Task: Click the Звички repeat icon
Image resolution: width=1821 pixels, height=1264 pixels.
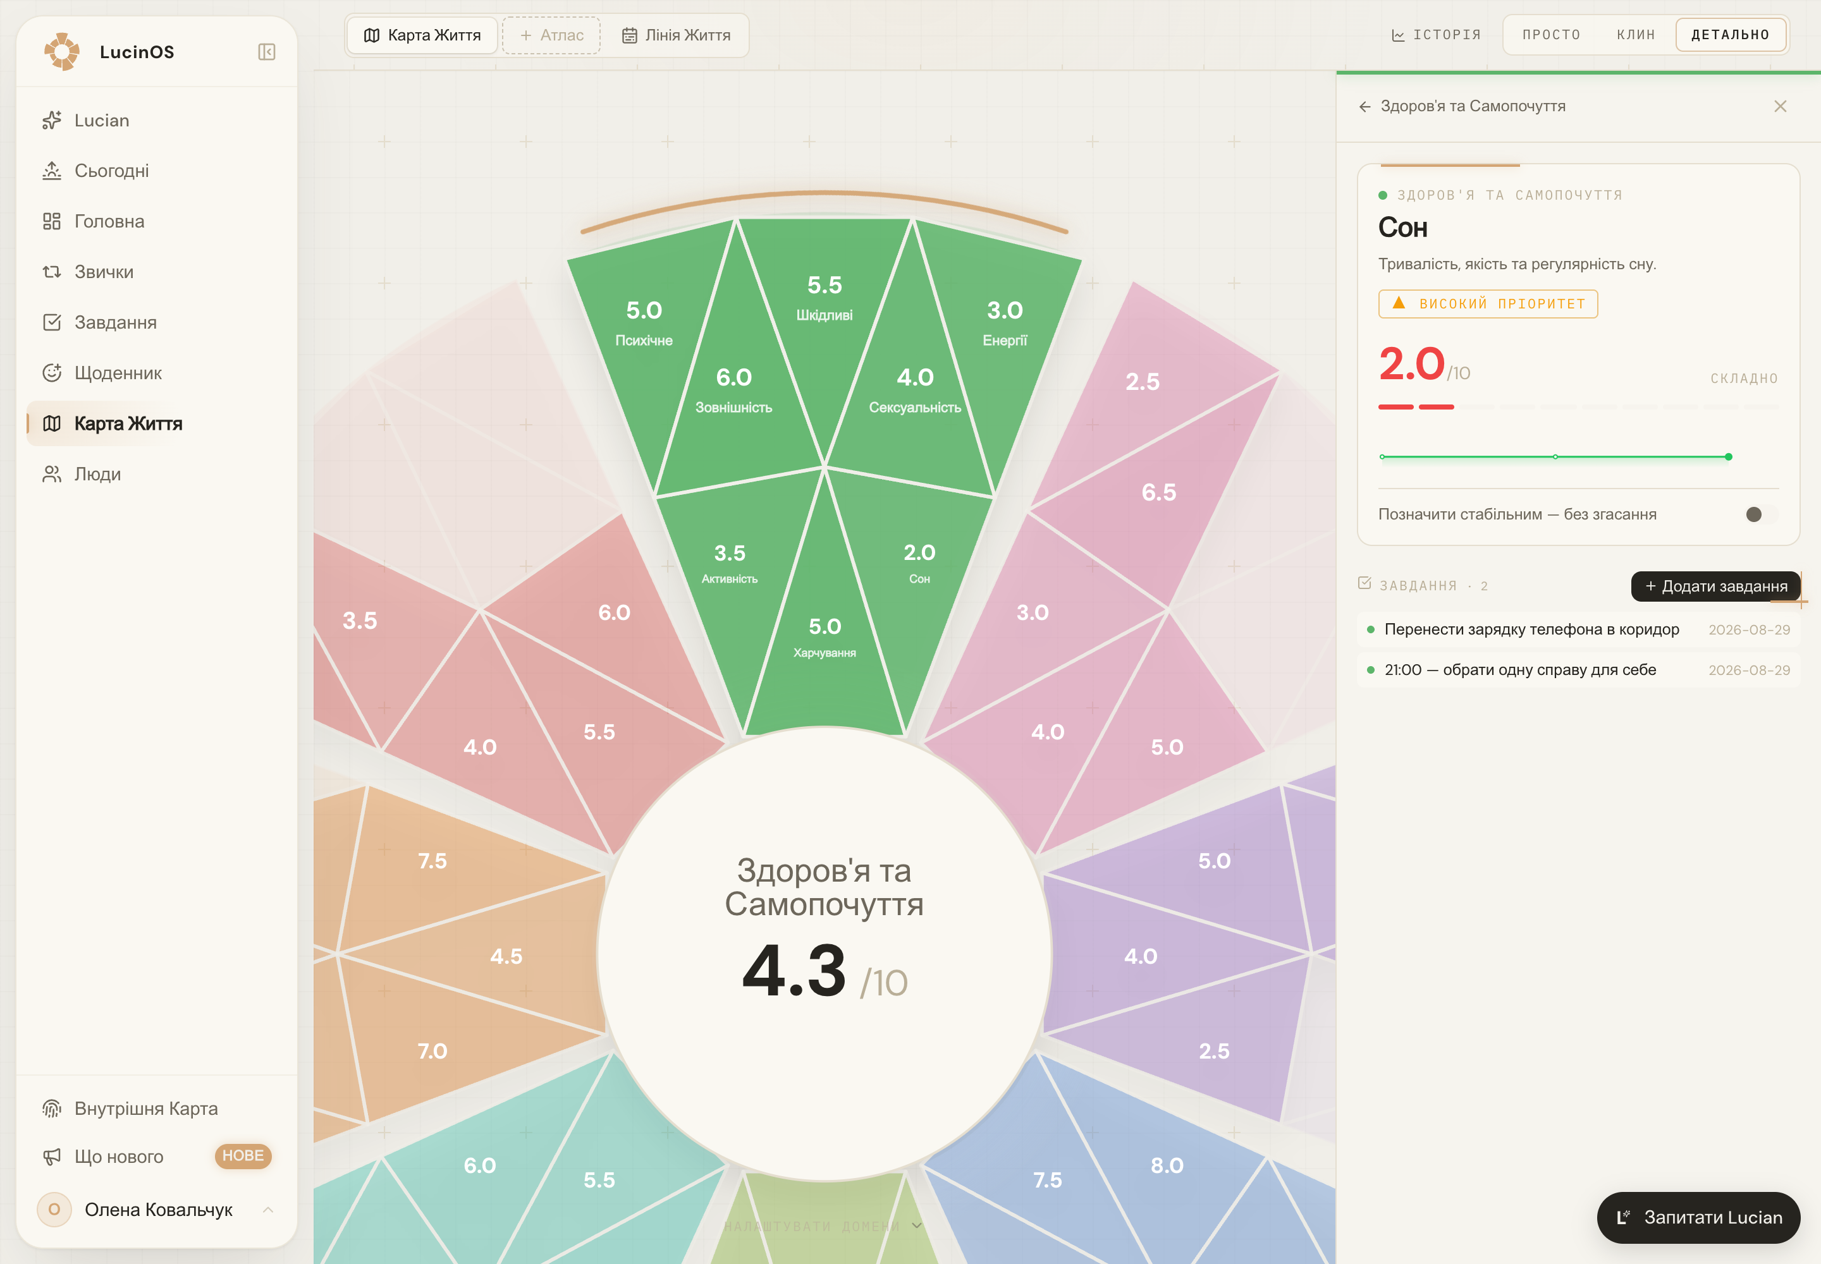Action: [x=51, y=272]
